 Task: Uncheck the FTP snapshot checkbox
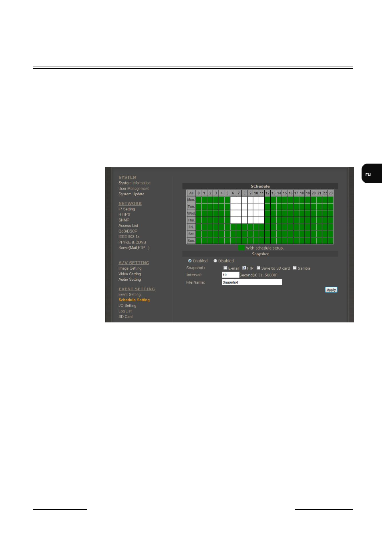[244, 268]
